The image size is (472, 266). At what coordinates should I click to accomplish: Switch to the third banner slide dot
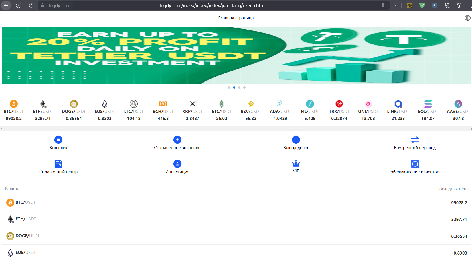(239, 88)
